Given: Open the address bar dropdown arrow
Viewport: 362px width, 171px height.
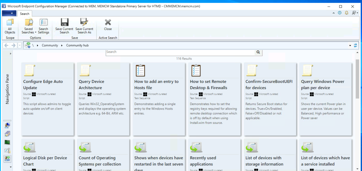Looking at the screenshot, I should [x=350, y=45].
